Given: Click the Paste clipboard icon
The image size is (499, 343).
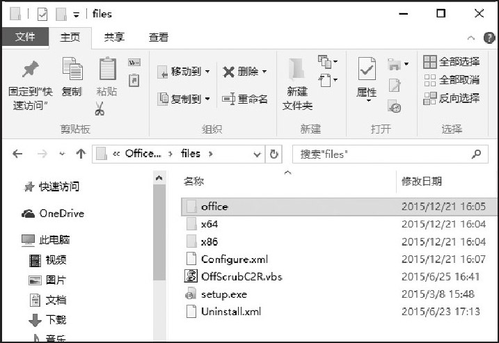Looking at the screenshot, I should 106,70.
